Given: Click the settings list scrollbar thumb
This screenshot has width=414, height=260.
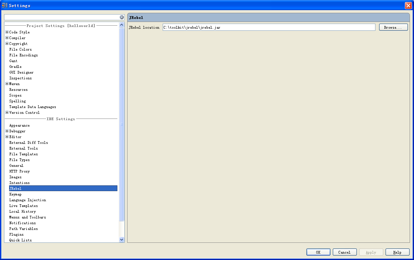Looking at the screenshot, I should coord(122,124).
